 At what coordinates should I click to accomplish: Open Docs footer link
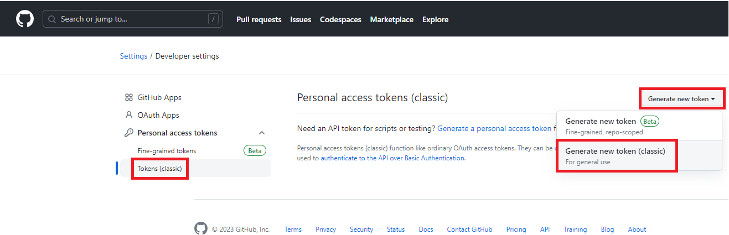point(426,229)
